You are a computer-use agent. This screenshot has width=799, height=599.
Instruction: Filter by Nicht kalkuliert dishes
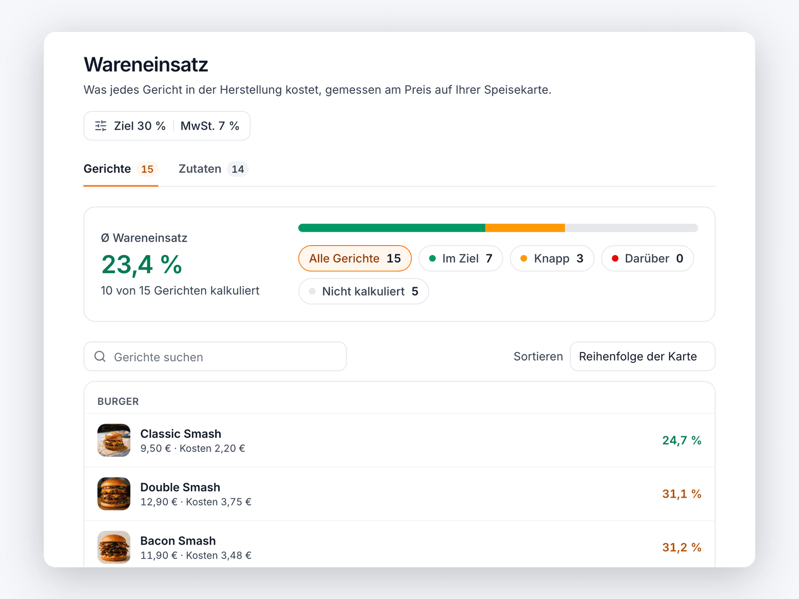364,292
